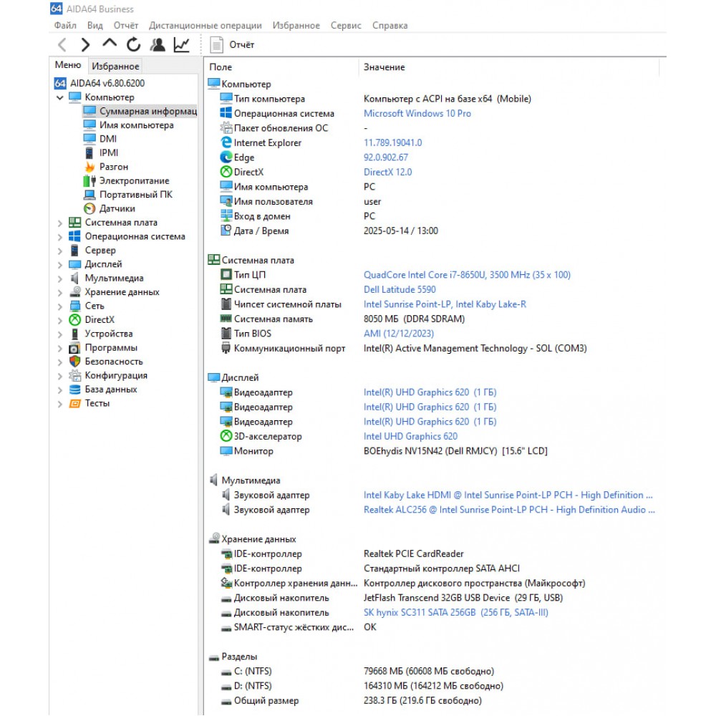This screenshot has width=716, height=716.
Task: Click the Разгон flame icon
Action: (x=90, y=167)
